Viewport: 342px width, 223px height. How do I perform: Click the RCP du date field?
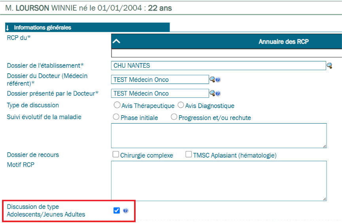click(226, 53)
